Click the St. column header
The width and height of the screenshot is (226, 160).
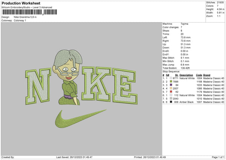[x=177, y=75]
